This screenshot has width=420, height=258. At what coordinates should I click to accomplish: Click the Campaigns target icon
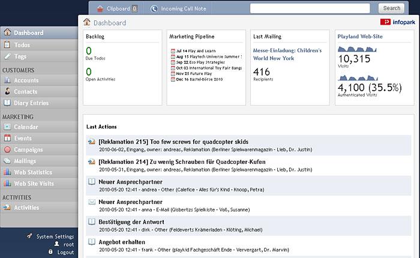coord(7,149)
